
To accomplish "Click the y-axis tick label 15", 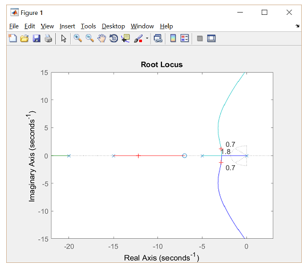I will coord(44,73).
